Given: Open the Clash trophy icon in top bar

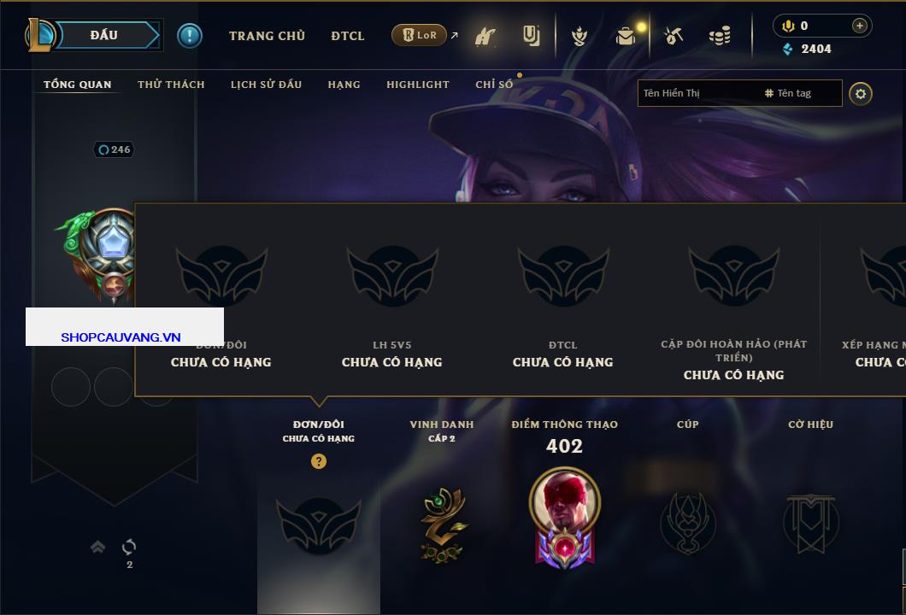Looking at the screenshot, I should pyautogui.click(x=579, y=36).
